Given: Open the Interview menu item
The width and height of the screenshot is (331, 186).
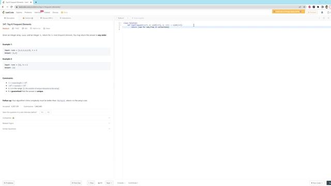Looking at the screenshot, I should coord(38,12).
